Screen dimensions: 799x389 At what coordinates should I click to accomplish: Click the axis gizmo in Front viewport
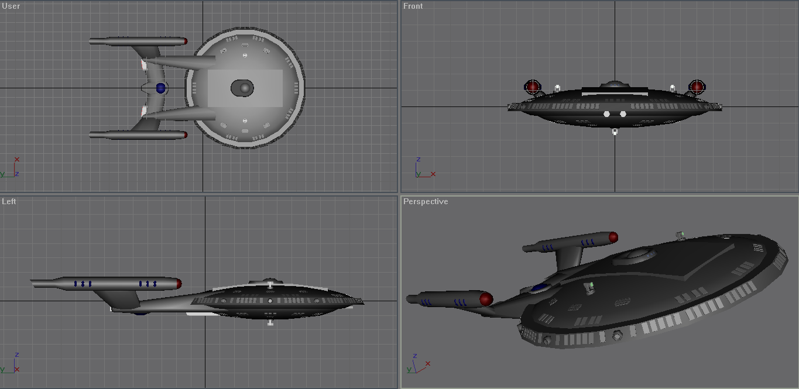pos(426,167)
